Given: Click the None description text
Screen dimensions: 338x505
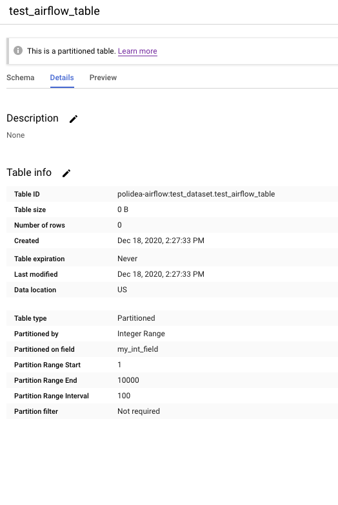Looking at the screenshot, I should (15, 135).
